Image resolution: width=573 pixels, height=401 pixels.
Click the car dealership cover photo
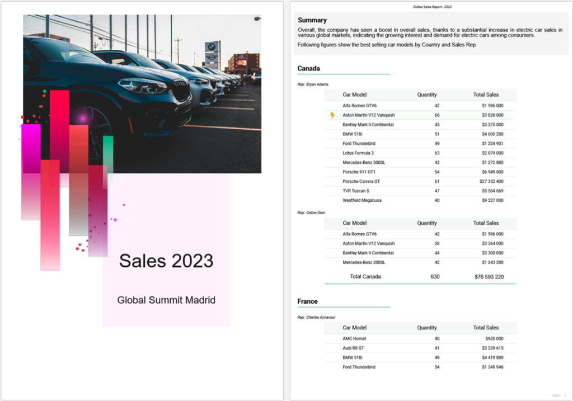pos(142,94)
